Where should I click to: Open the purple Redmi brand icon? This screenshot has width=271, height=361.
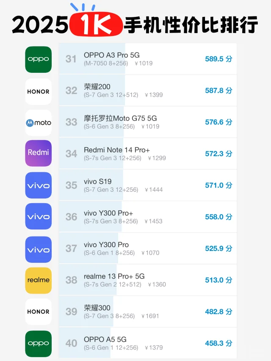pos(38,153)
